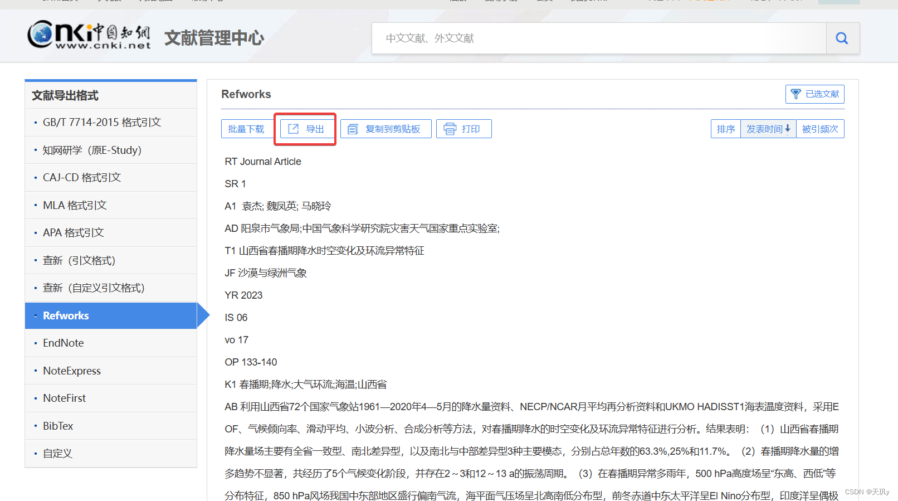This screenshot has width=898, height=501.
Task: Click the 'K1' keywords line
Action: coord(305,385)
